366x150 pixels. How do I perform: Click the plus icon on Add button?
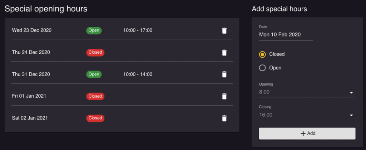coord(303,134)
